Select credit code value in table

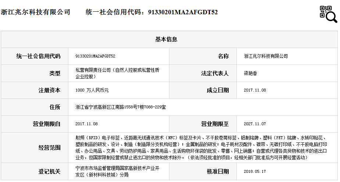pyautogui.click(x=95, y=56)
